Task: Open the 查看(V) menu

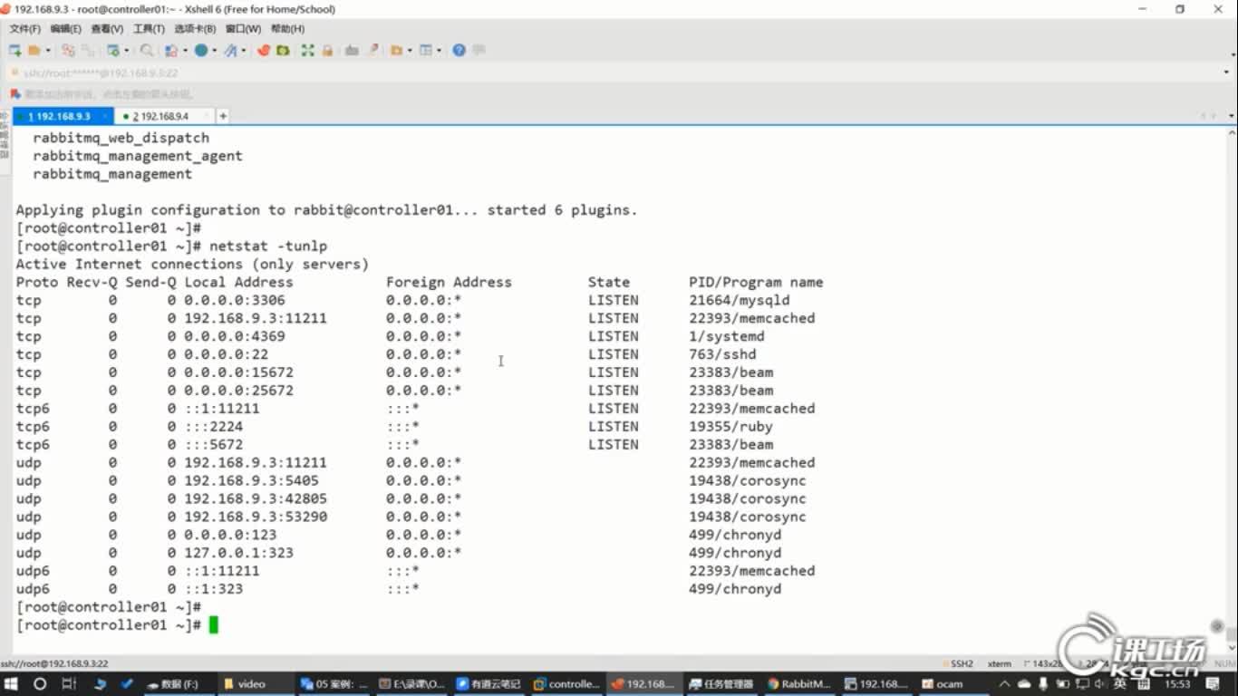Action: coord(107,29)
